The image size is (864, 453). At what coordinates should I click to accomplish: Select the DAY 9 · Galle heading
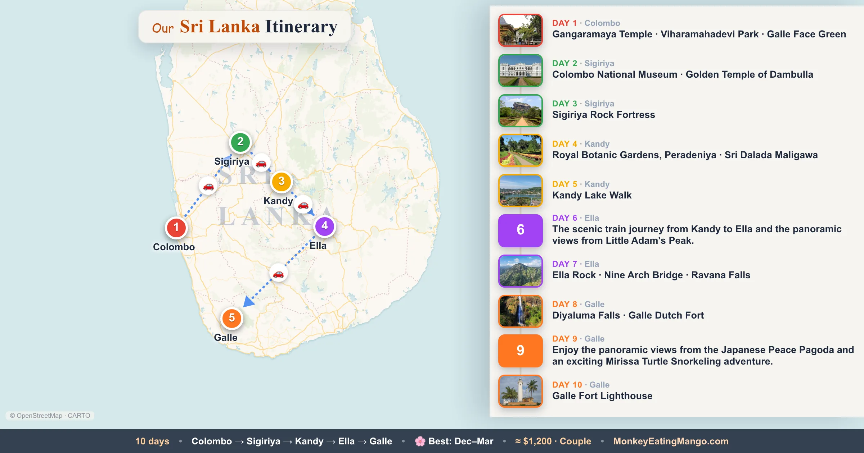[x=579, y=339]
